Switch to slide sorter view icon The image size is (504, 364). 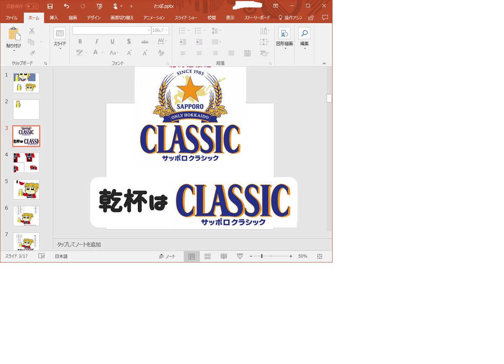click(x=207, y=256)
